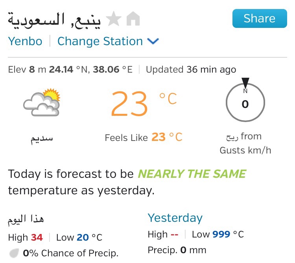Viewport: 295px width, 263px height.
Task: Click today's High 34 value
Action: click(37, 237)
